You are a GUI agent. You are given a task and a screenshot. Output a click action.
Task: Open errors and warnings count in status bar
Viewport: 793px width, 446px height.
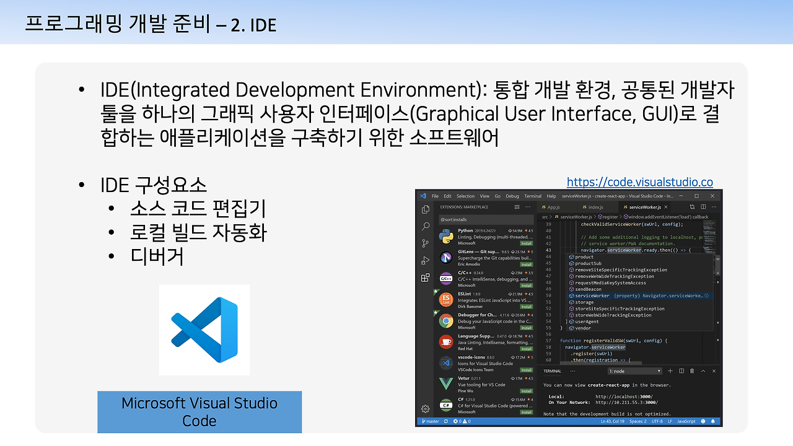click(462, 421)
